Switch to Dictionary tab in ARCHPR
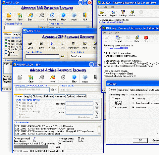Viewport: 159px width, 155px height. (x=37, y=96)
